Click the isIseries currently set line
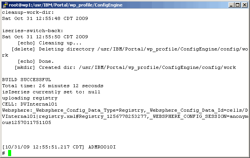This screenshot has width=250, height=158. point(51,92)
